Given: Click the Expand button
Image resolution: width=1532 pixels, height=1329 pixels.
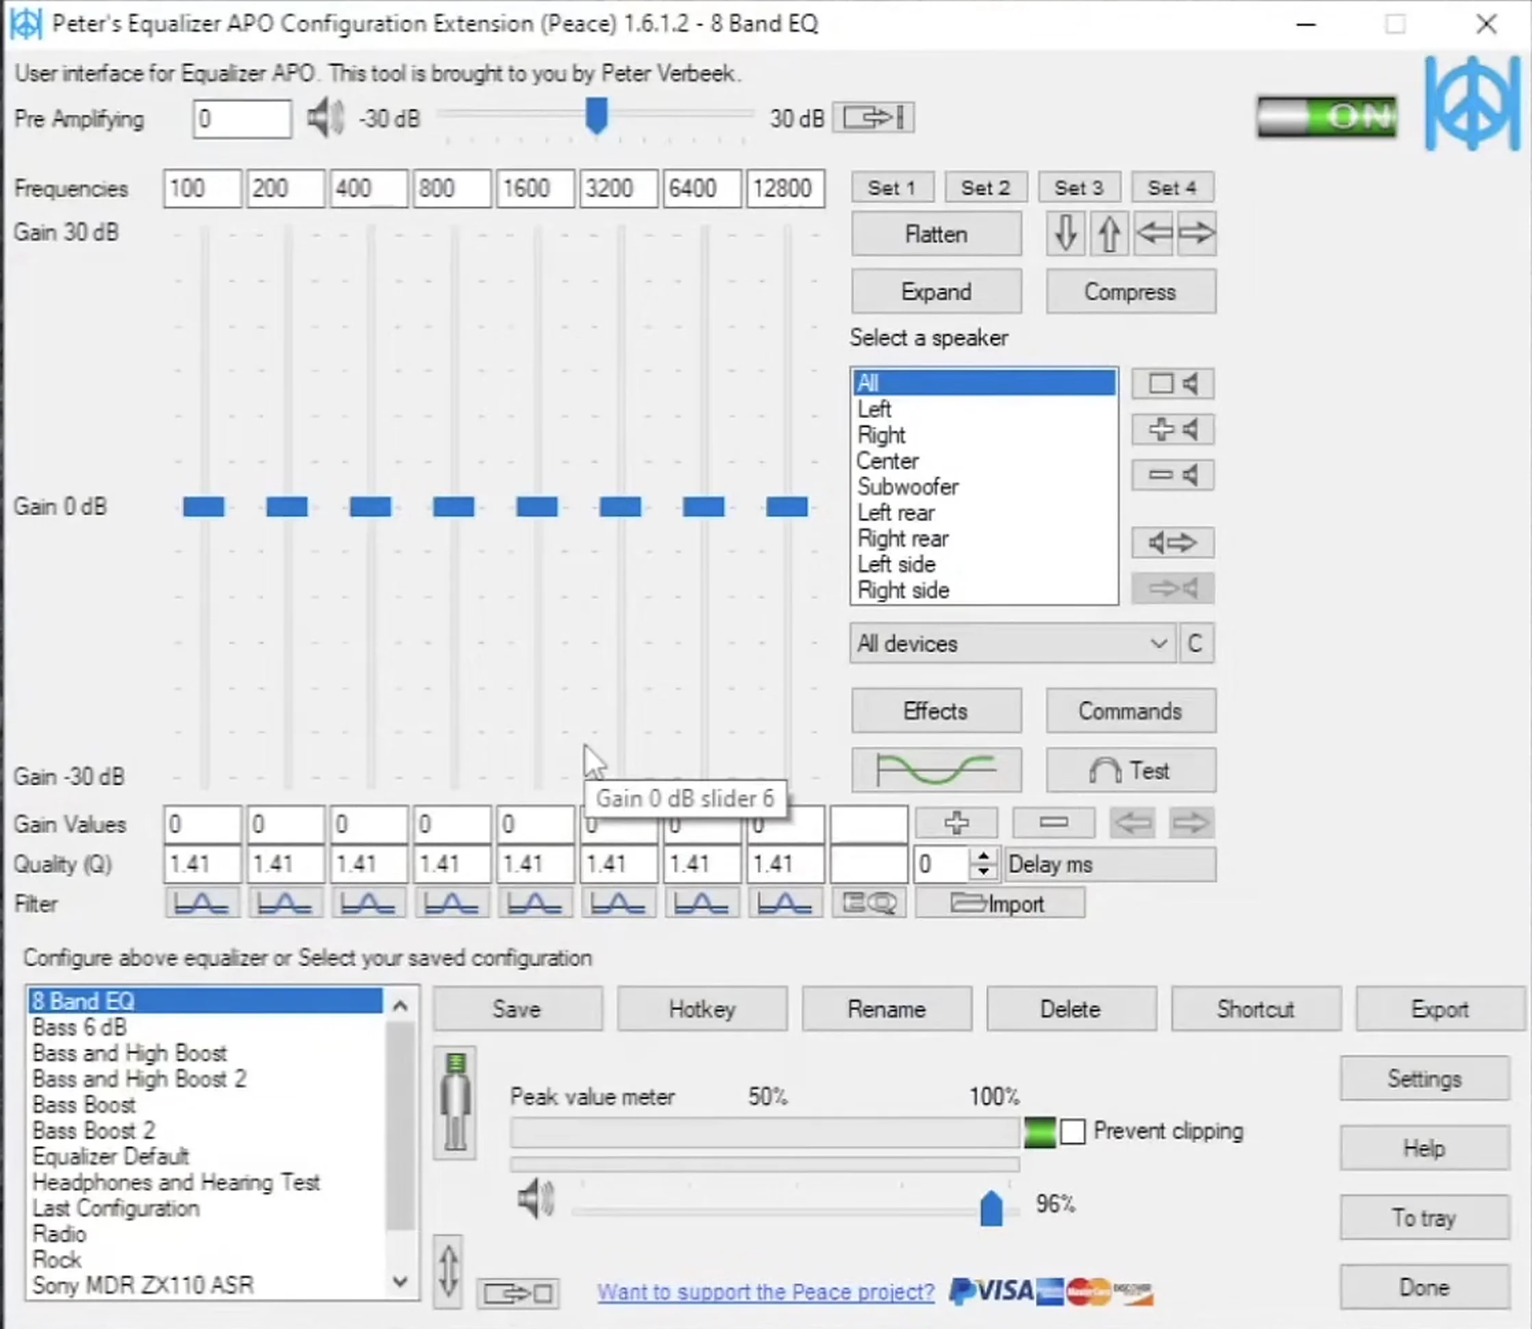Looking at the screenshot, I should click(x=937, y=291).
